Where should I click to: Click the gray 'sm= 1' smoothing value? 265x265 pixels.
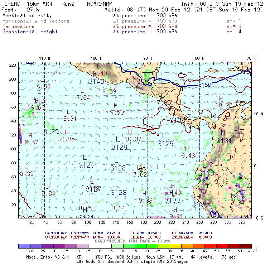(234, 21)
